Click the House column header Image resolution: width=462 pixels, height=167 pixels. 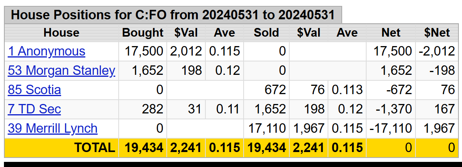61,33
